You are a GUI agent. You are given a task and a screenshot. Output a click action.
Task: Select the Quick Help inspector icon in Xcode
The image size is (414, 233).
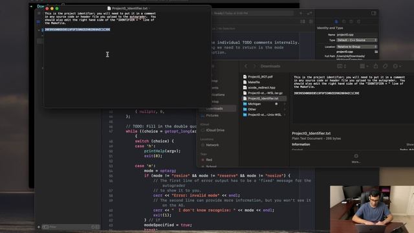pos(351,21)
